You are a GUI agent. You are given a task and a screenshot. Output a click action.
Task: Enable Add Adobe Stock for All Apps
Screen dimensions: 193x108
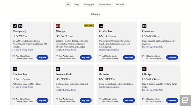[x=57, y=56]
